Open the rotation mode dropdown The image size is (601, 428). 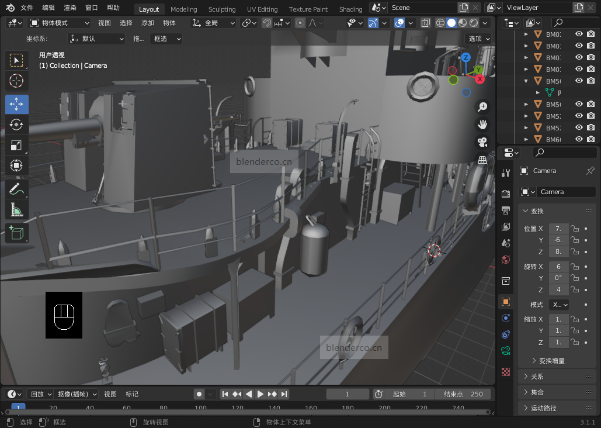pyautogui.click(x=559, y=305)
